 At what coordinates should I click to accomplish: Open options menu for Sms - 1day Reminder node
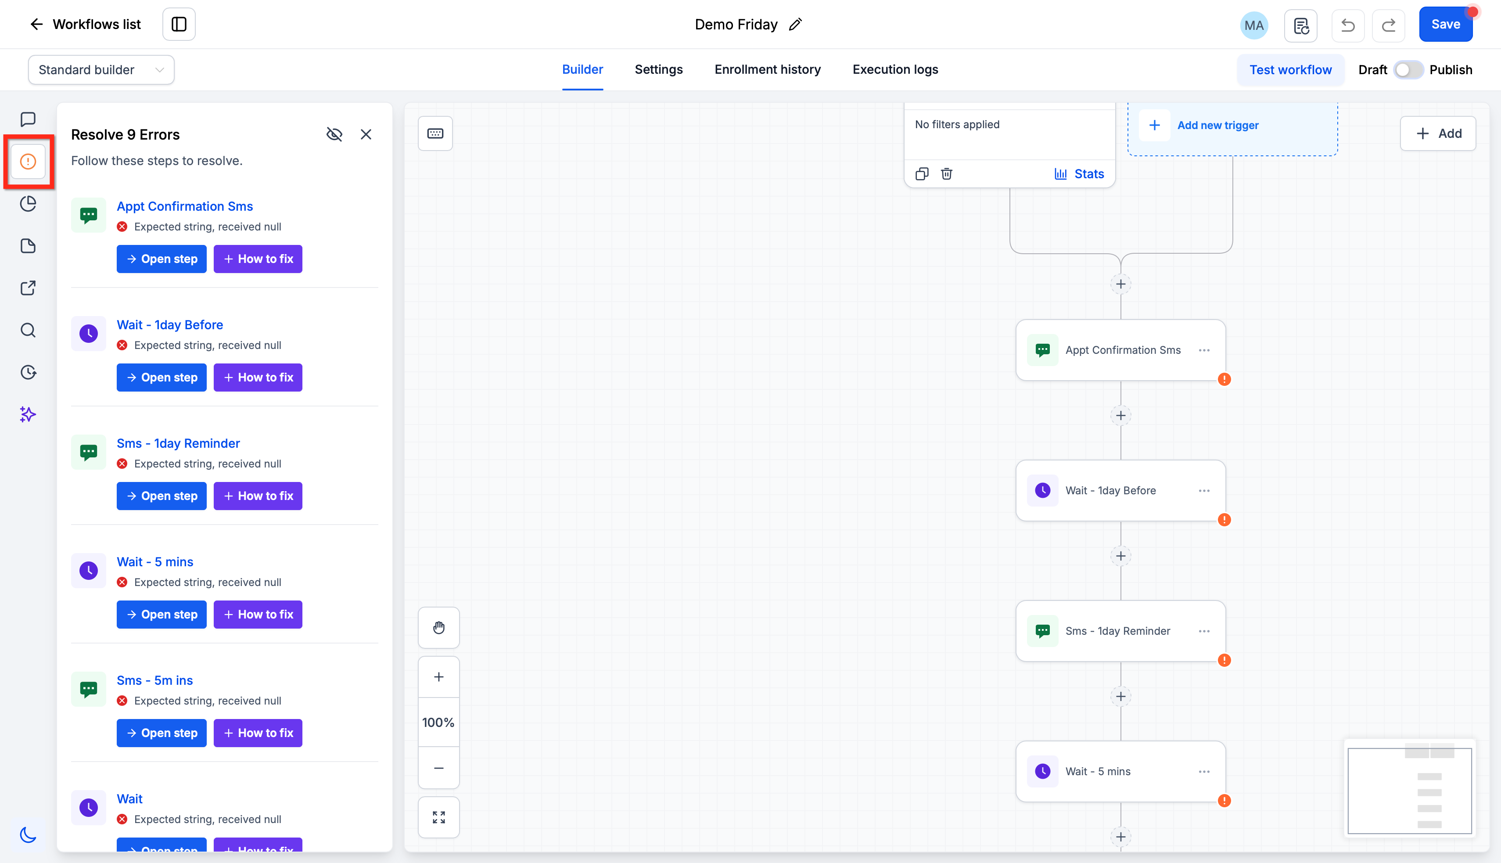coord(1203,631)
